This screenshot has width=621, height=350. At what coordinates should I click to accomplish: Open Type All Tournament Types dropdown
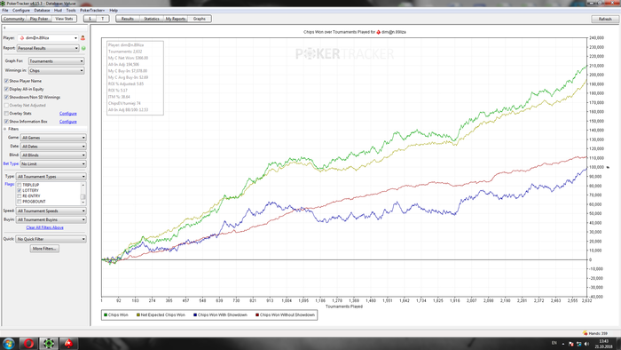tap(51, 177)
